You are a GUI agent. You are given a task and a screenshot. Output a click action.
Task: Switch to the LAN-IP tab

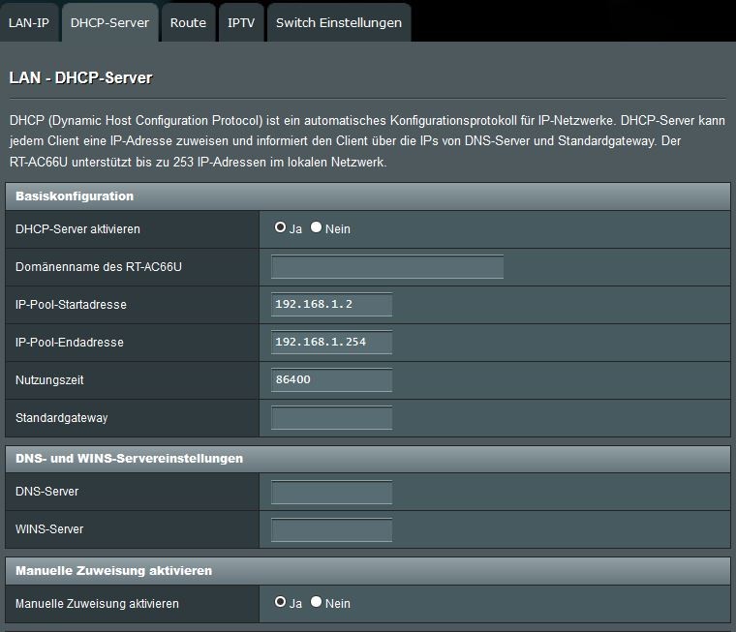29,22
